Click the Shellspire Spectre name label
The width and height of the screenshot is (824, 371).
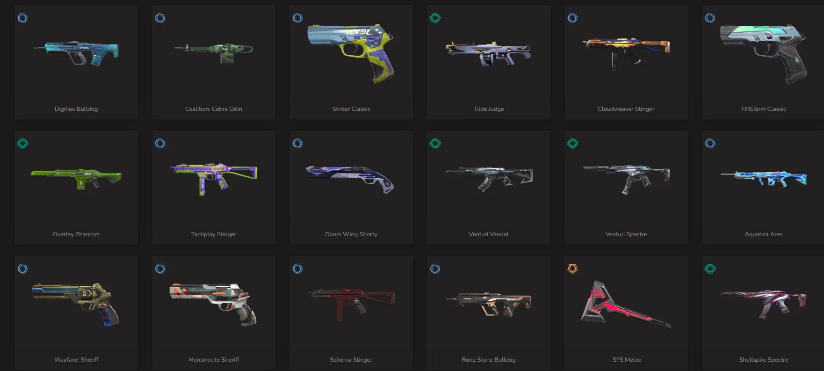pos(764,360)
